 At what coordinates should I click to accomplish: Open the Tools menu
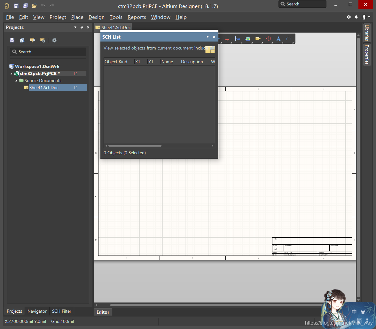(116, 17)
